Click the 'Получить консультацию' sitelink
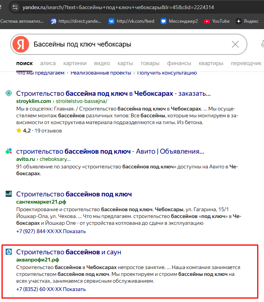This screenshot has height=302, width=264. coord(167,73)
